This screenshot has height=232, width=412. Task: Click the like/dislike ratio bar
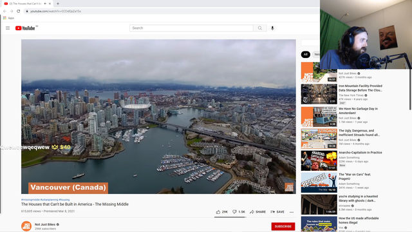point(230,217)
